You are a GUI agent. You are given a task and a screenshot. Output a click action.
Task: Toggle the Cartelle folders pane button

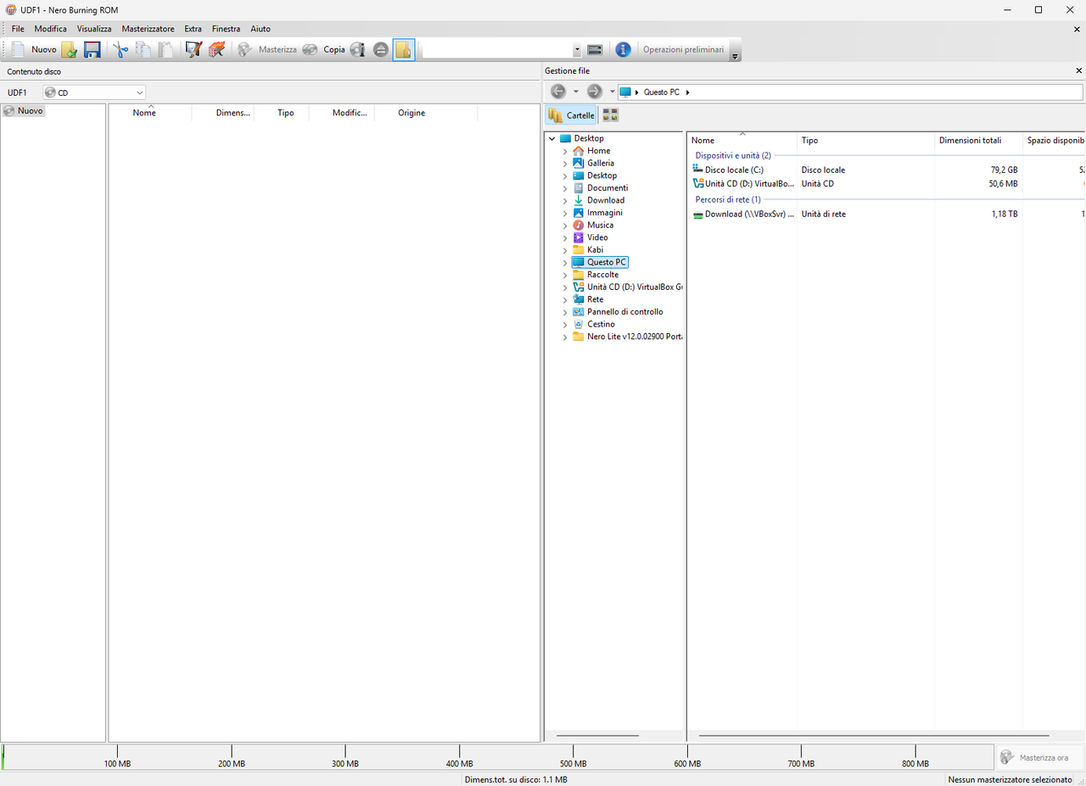click(571, 115)
